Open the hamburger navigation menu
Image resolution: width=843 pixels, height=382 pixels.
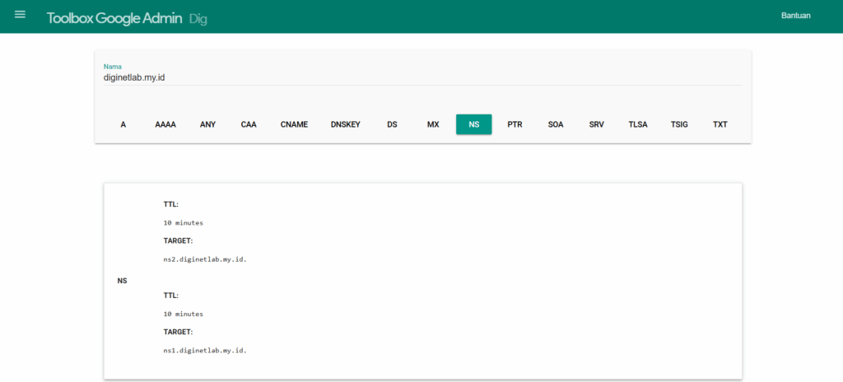point(20,15)
